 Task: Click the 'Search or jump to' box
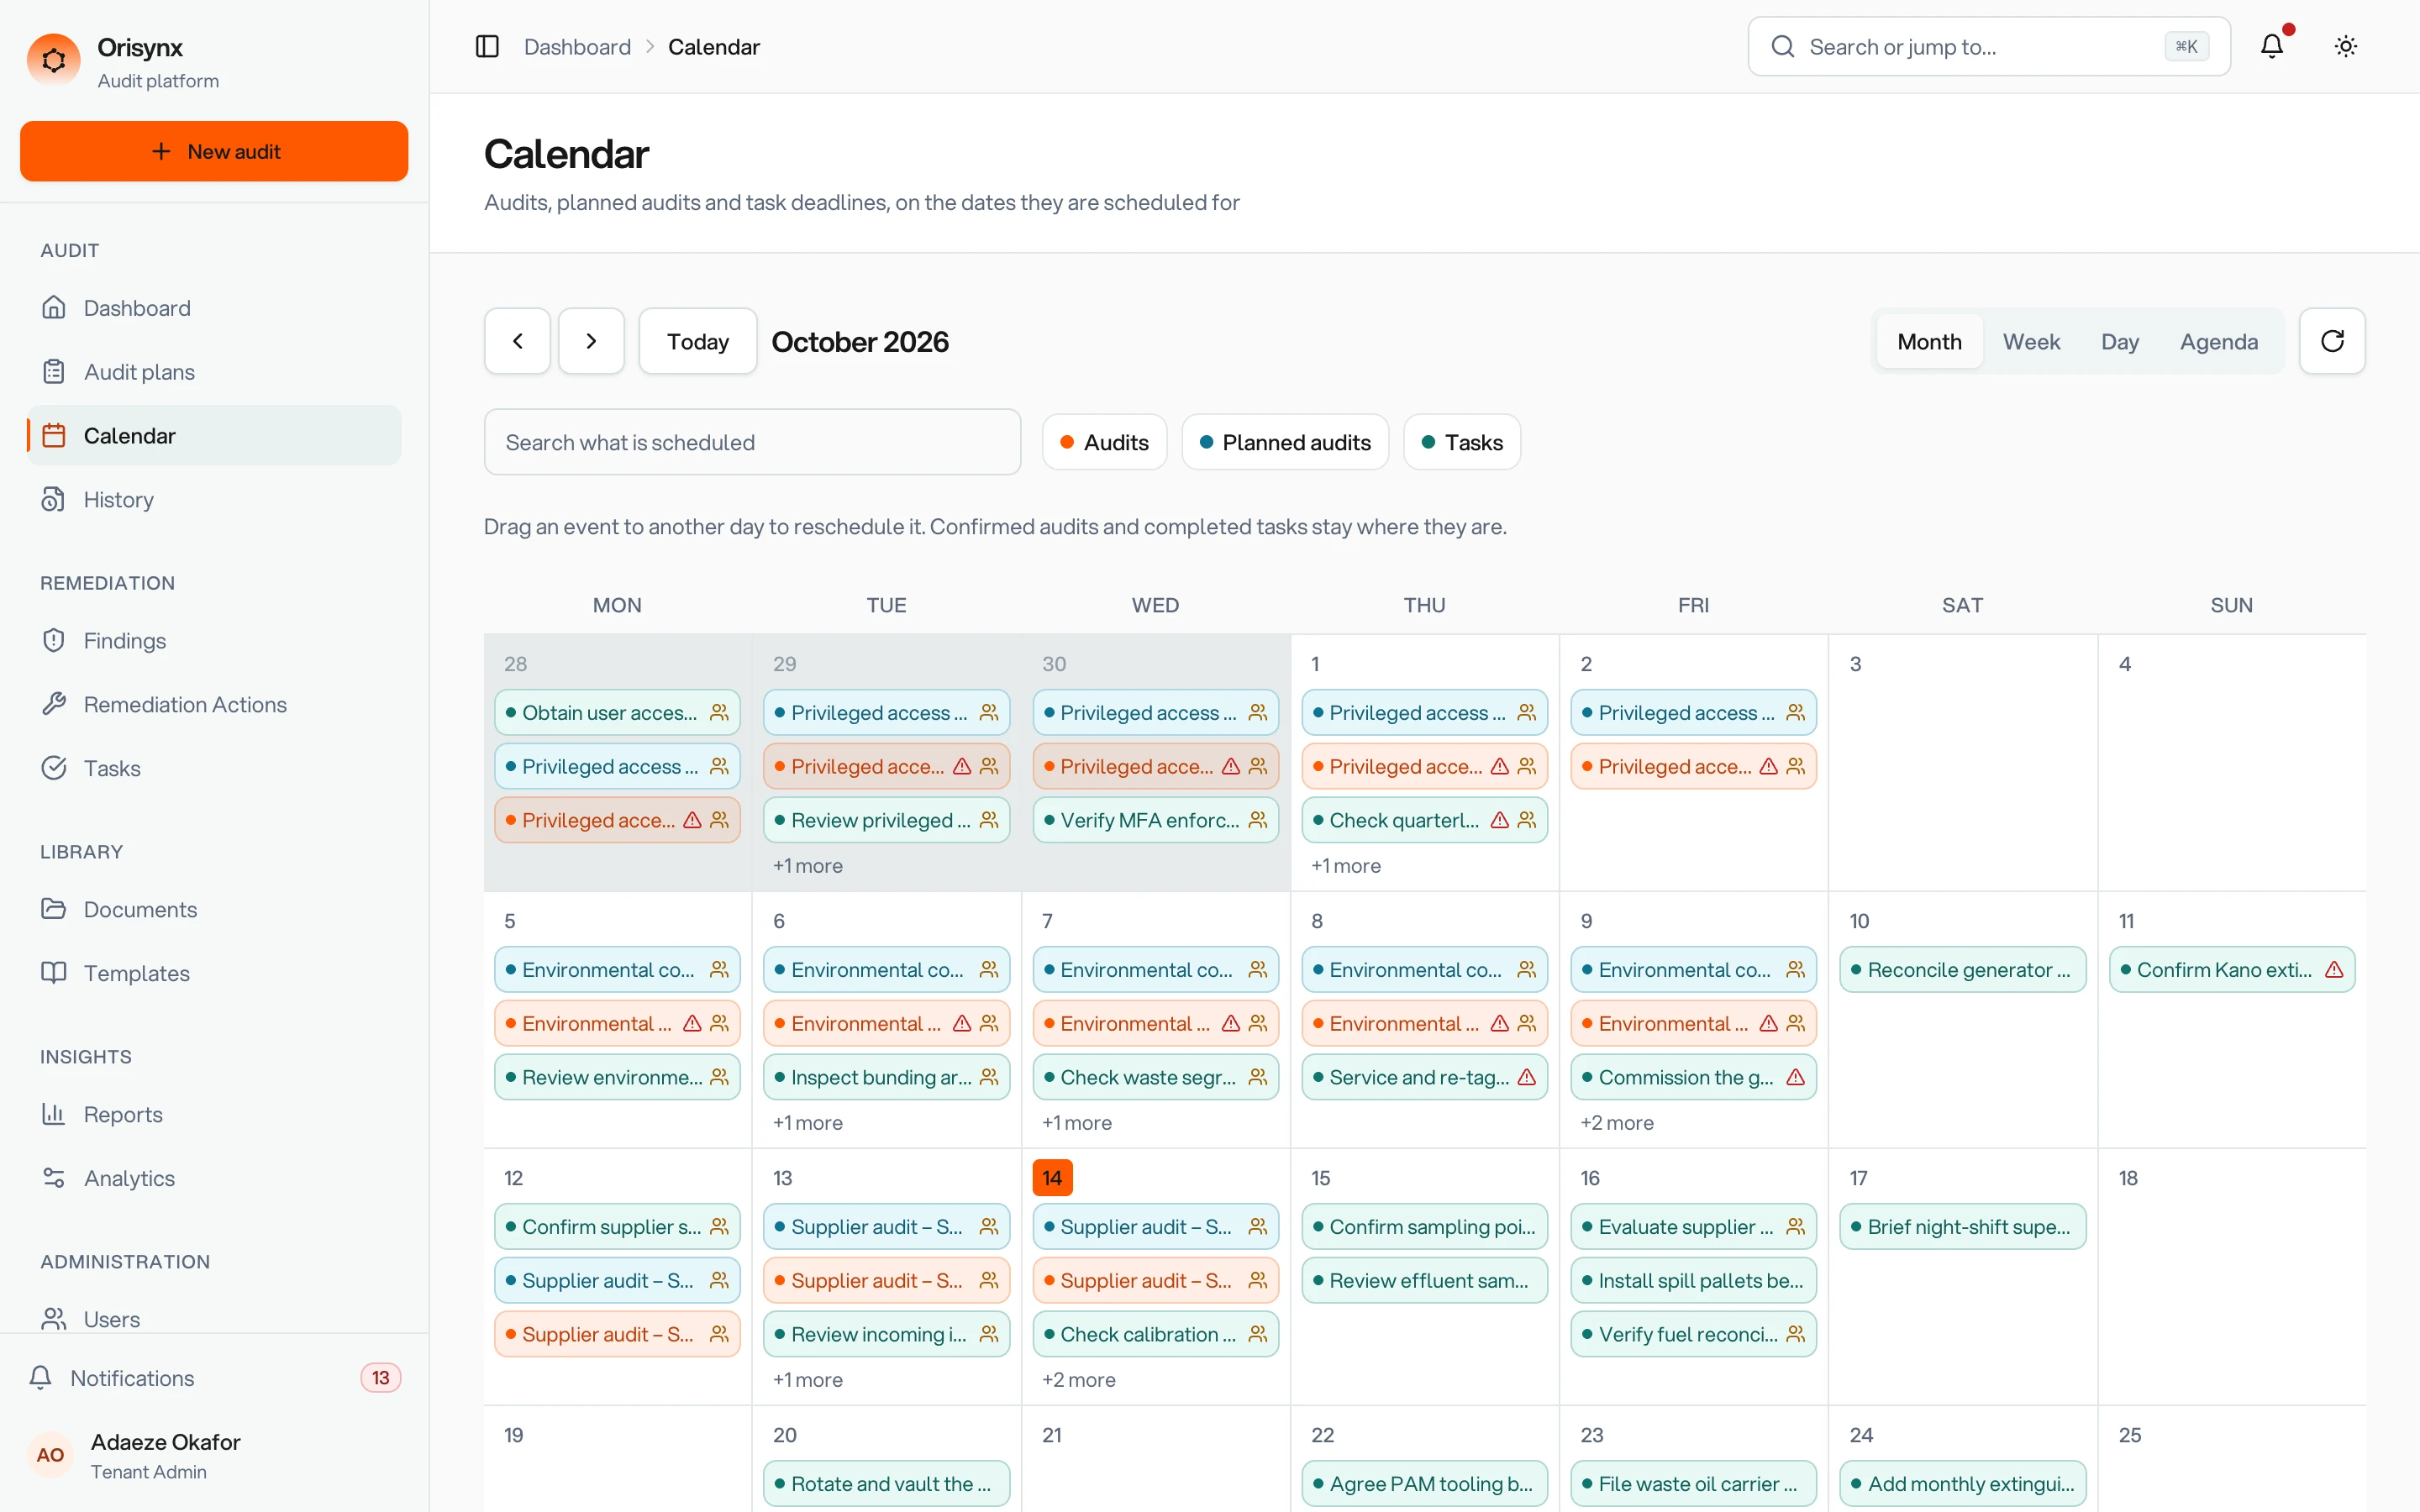[1989, 47]
